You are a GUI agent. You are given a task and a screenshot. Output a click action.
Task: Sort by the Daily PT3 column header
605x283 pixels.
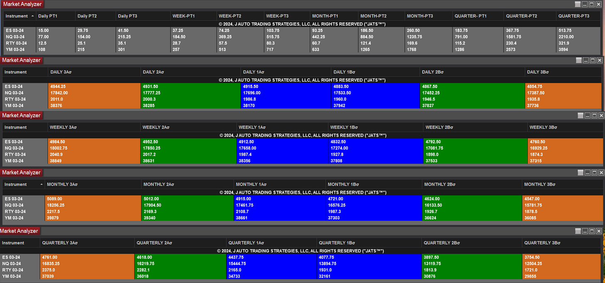(x=143, y=16)
